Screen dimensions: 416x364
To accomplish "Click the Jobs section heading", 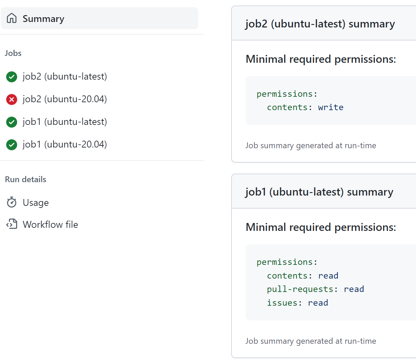I will point(13,53).
